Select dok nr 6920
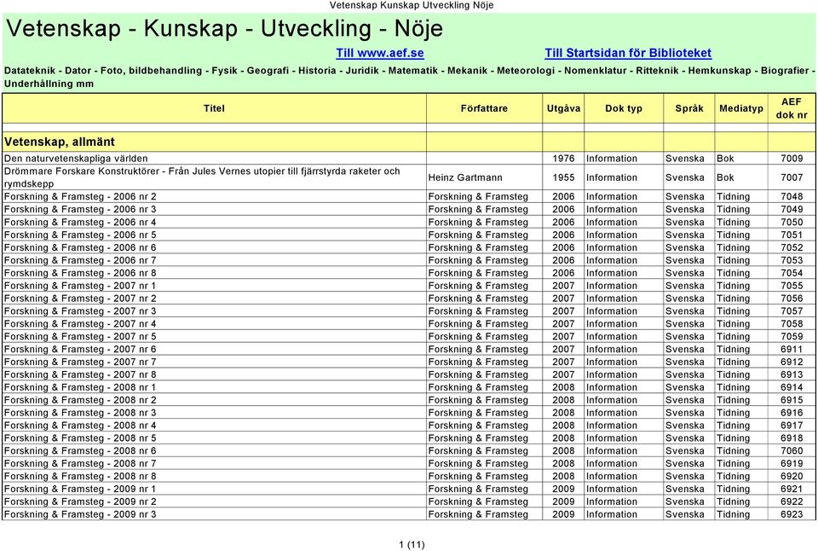 (792, 476)
